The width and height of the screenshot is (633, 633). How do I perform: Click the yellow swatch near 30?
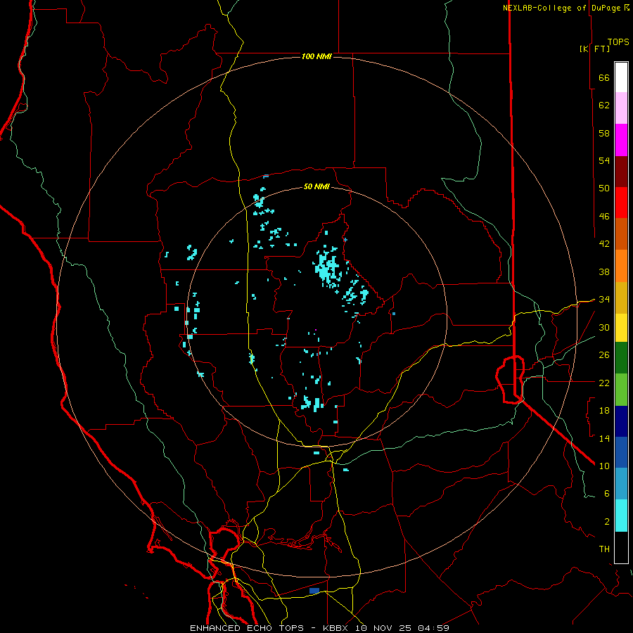pyautogui.click(x=621, y=328)
